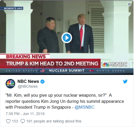Click the 'Trump & Kim Head to 2nd Meeting' banner
The height and width of the screenshot is (127, 134).
pos(52,63)
